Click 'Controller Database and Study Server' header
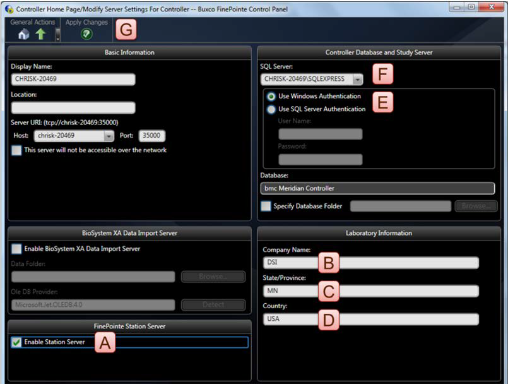Image resolution: width=508 pixels, height=384 pixels. pyautogui.click(x=379, y=52)
